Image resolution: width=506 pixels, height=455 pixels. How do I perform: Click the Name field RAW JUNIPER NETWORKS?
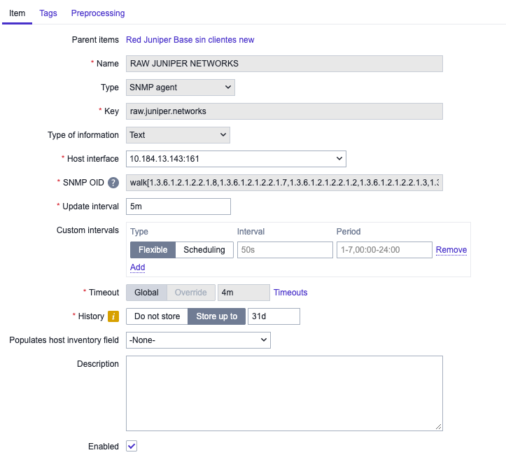[284, 64]
